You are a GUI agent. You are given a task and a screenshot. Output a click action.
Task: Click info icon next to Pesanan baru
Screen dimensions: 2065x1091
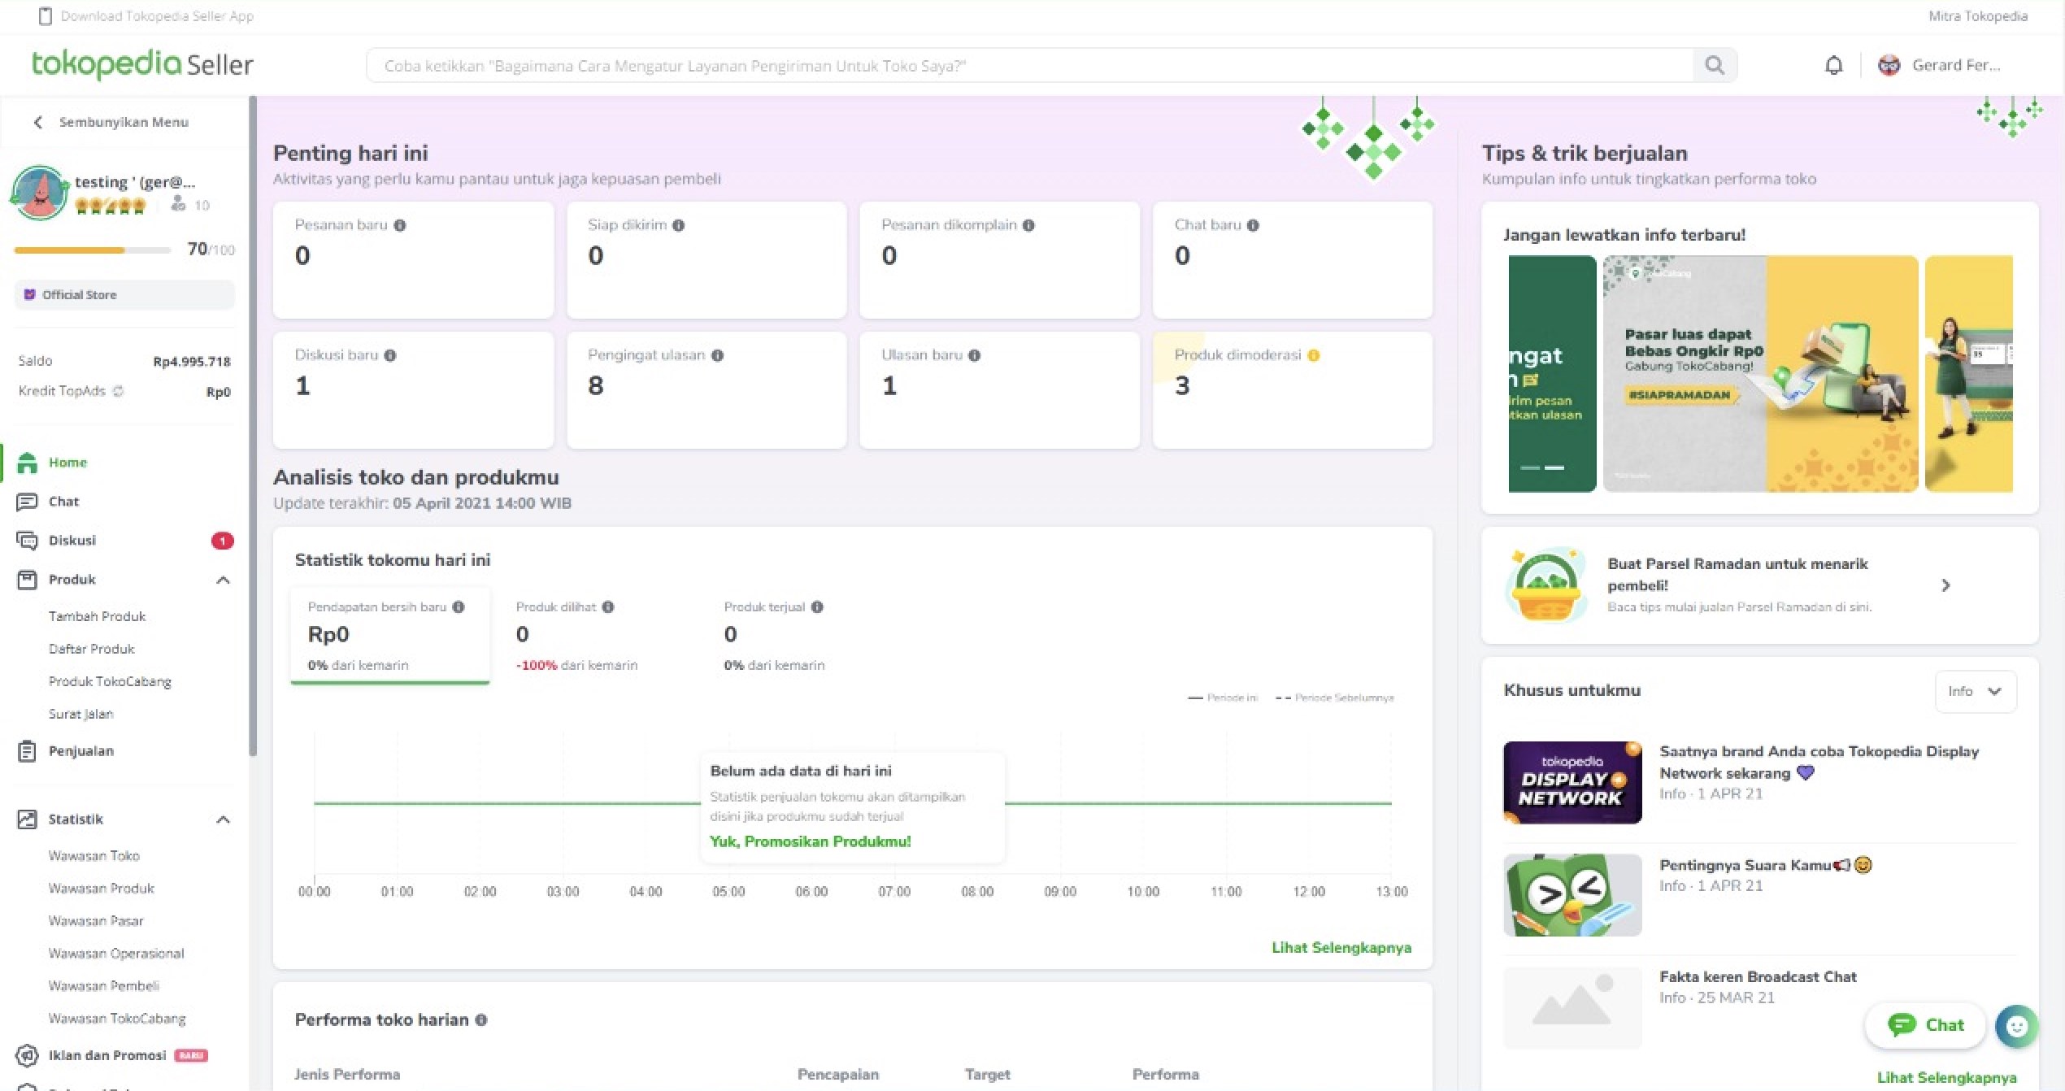click(400, 225)
